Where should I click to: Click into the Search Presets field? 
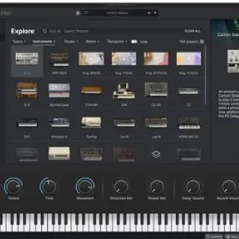76,31
